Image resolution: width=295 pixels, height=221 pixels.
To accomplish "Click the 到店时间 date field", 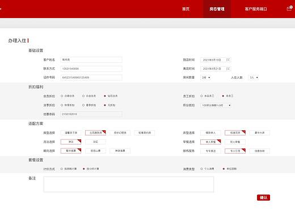I will 216,59.
